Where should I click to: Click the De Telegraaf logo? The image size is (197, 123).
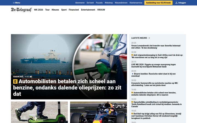coord(21,10)
